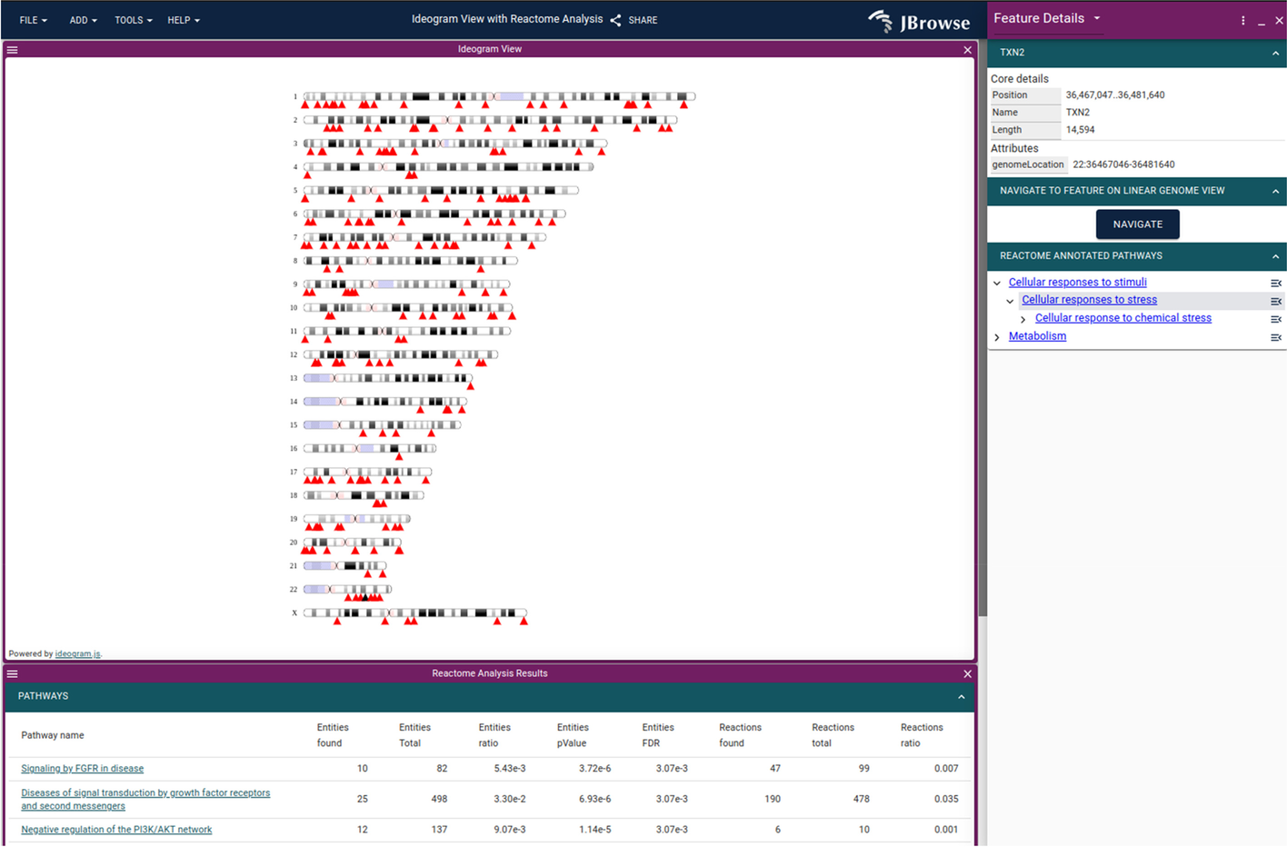Click the red marker under chromosome 13
This screenshot has width=1287, height=847.
coord(470,385)
